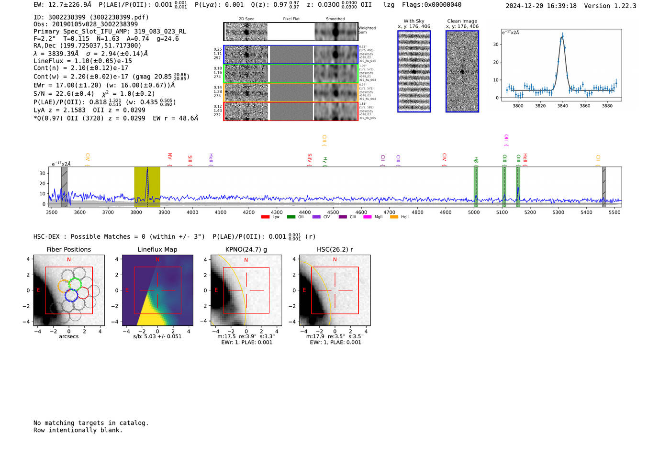The height and width of the screenshot is (456, 670).
Task: Click the HeII orange legend swatch
Action: pos(394,217)
